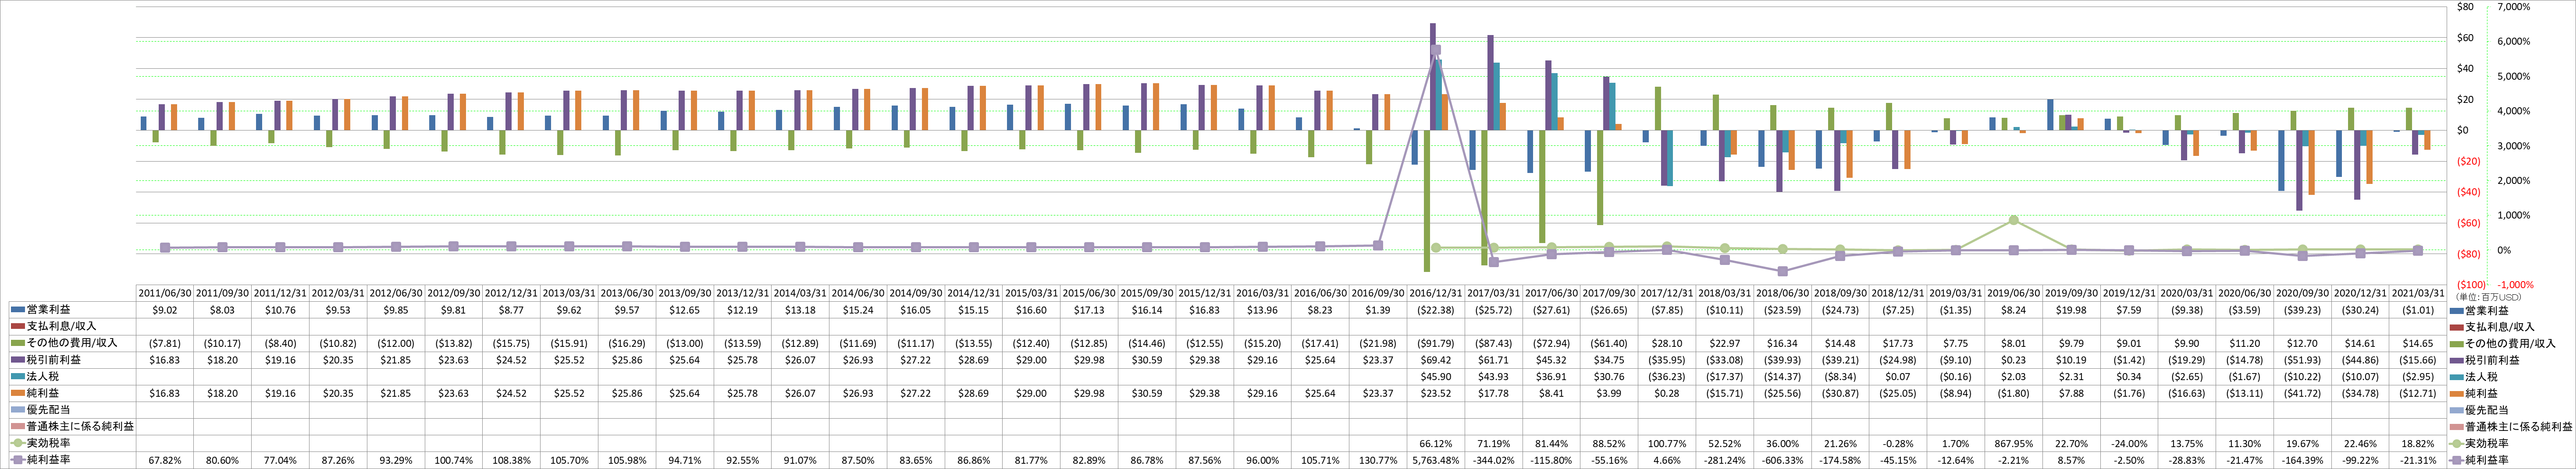Select 税引前利益 row label in left table

[x=53, y=360]
